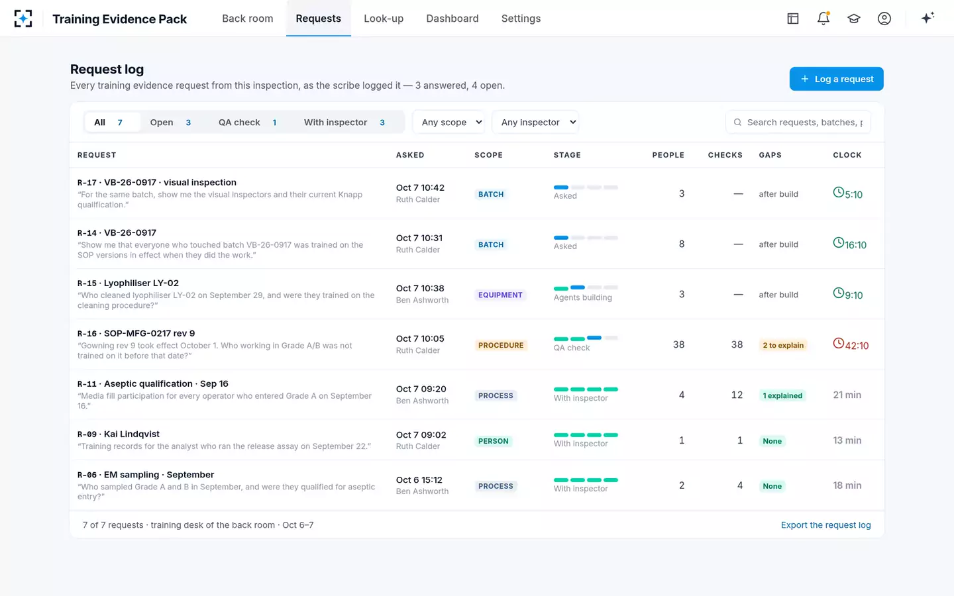Viewport: 954px width, 596px height.
Task: Open request R-09 Kai Lindqvist
Action: (119, 434)
